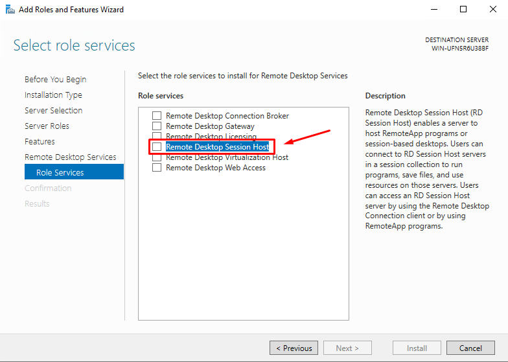Check the Remote Desktop Session Host box
Image resolution: width=508 pixels, height=362 pixels.
pos(156,147)
